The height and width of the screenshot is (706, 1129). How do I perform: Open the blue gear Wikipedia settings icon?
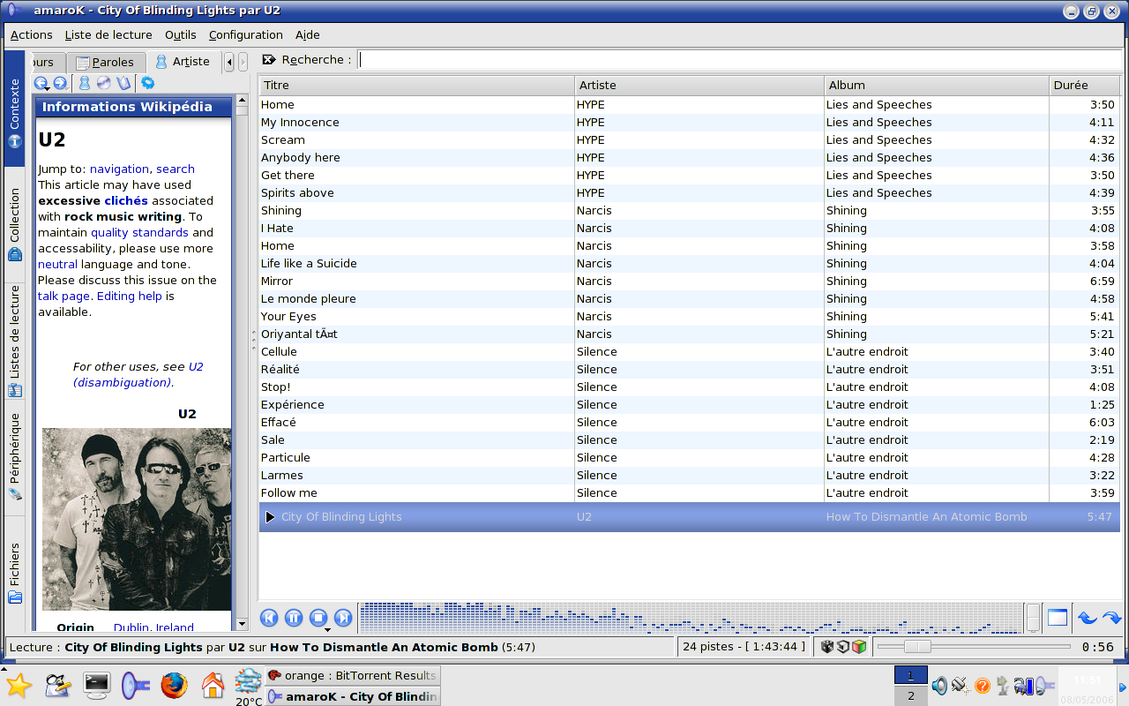147,83
